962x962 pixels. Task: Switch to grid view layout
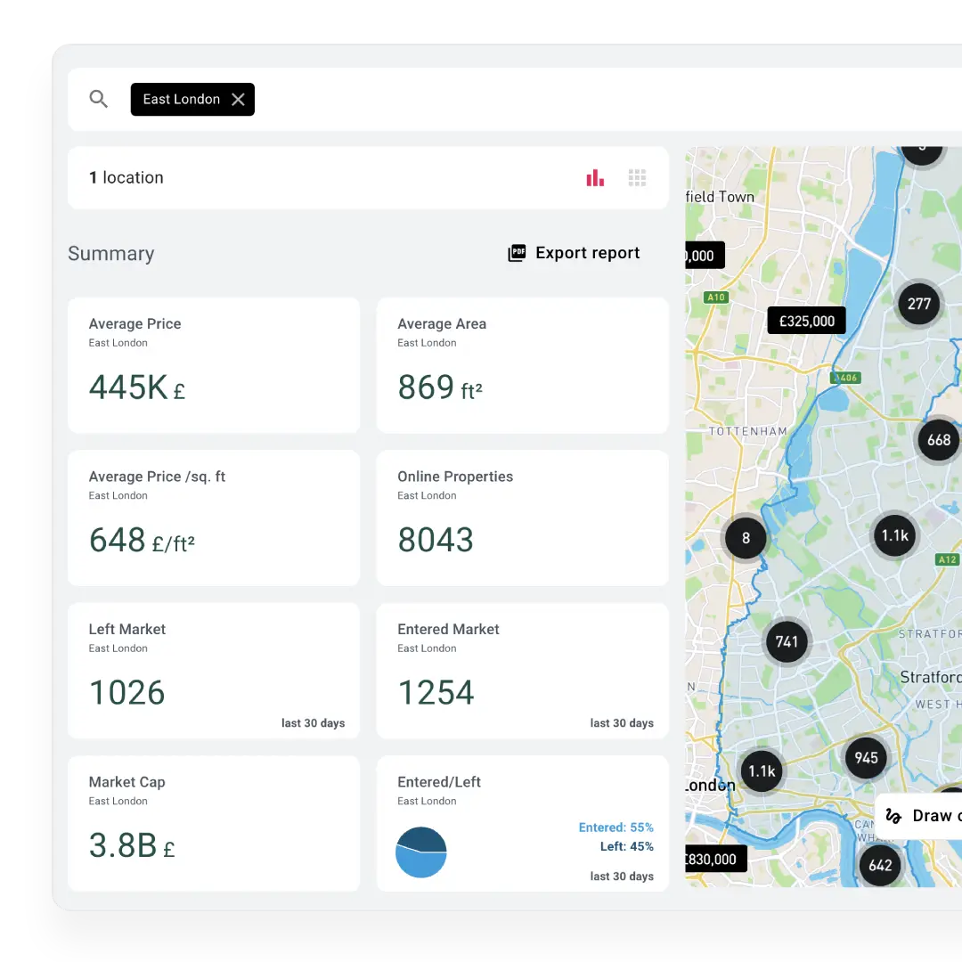click(x=637, y=178)
